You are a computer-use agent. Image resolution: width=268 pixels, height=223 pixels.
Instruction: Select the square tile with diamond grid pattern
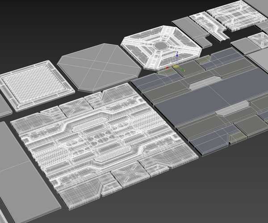point(37,86)
